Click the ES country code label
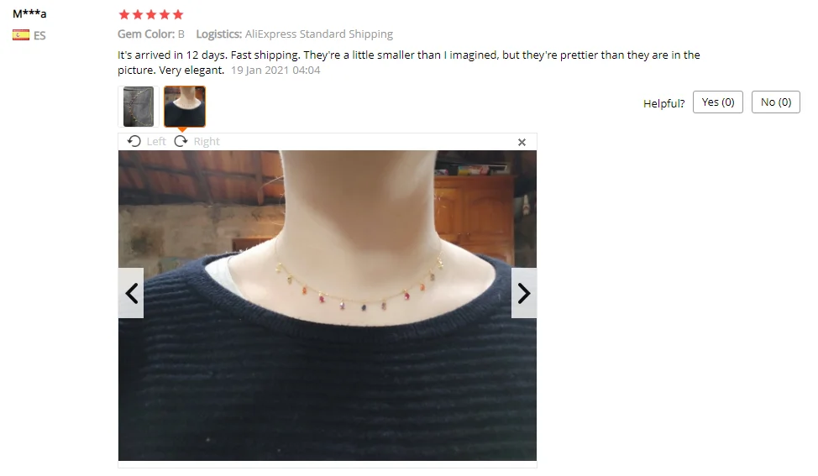The height and width of the screenshot is (476, 818). [39, 35]
